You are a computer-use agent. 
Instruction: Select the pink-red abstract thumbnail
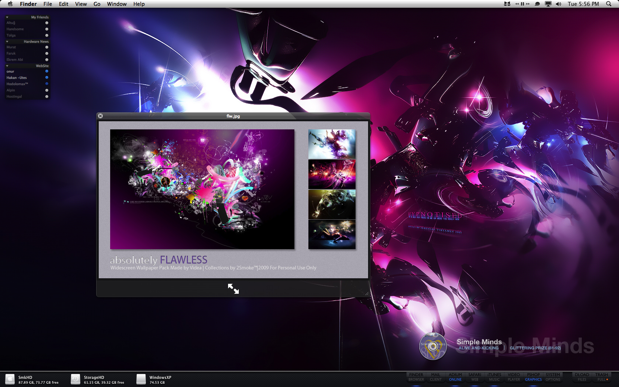tap(332, 174)
